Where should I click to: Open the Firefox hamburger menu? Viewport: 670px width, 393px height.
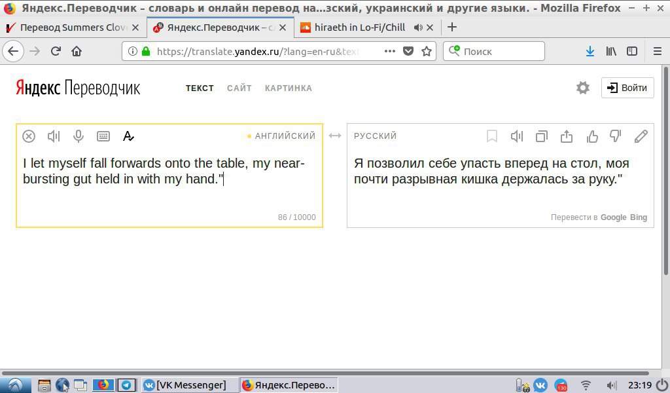click(658, 51)
